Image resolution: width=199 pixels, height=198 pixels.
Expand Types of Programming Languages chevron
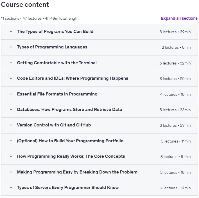pos(11,47)
